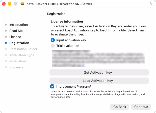The image size is (156, 113).
Task: Click the Get Activation Key button
Action: [x=99, y=72]
